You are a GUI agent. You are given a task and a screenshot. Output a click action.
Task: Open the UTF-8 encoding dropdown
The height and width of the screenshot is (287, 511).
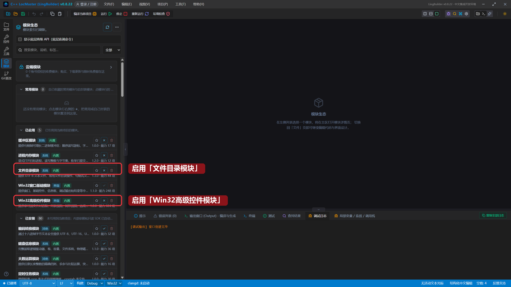tap(38, 283)
